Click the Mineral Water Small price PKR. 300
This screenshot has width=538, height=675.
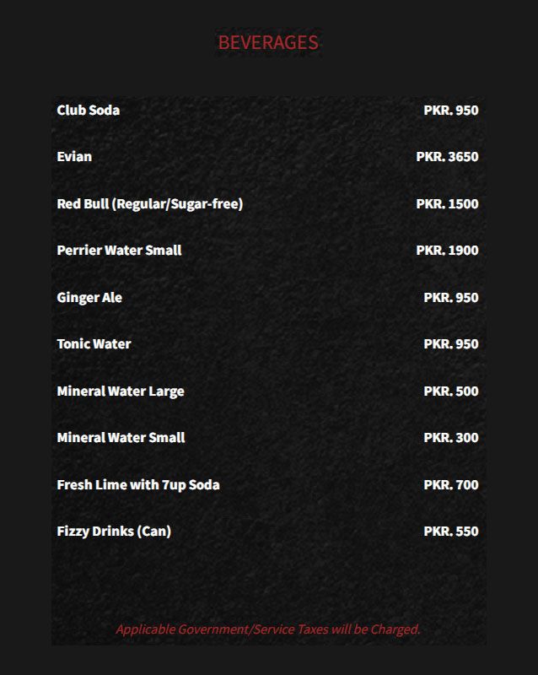[x=450, y=437]
